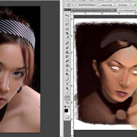Select the Hand tool in the toolbox
The image size is (137, 137).
[67, 98]
